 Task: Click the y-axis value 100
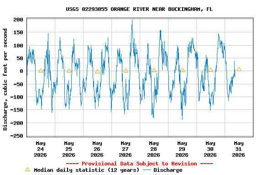(x=18, y=46)
